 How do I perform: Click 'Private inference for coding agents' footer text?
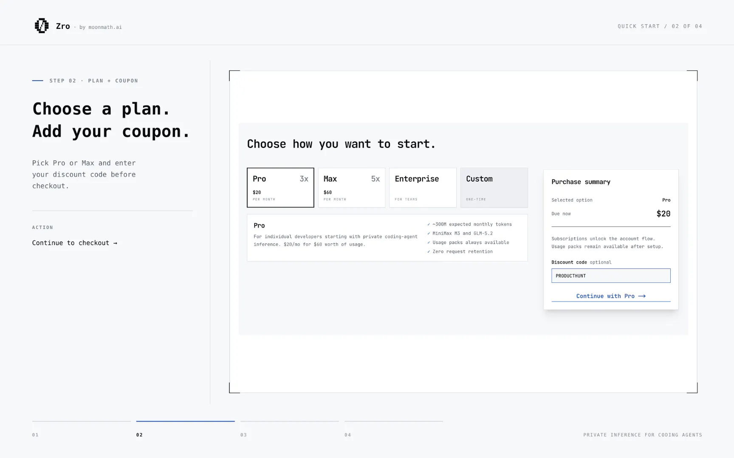(x=643, y=435)
